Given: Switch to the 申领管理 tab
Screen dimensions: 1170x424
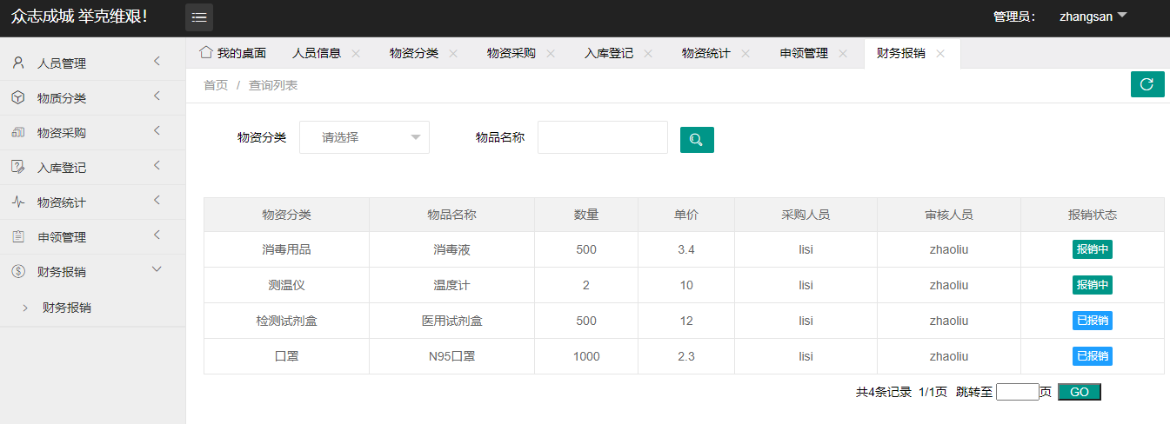Looking at the screenshot, I should [804, 53].
